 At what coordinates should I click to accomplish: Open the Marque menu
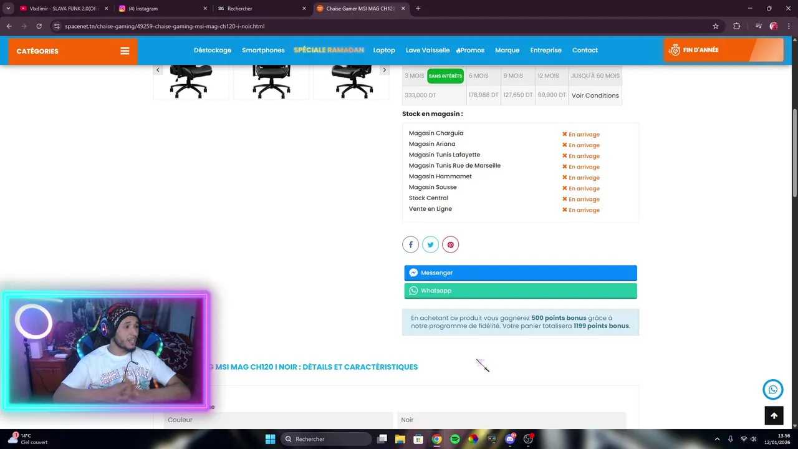click(507, 51)
